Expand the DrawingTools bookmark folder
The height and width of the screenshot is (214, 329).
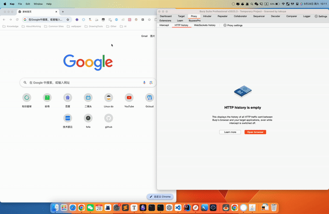tap(92, 26)
